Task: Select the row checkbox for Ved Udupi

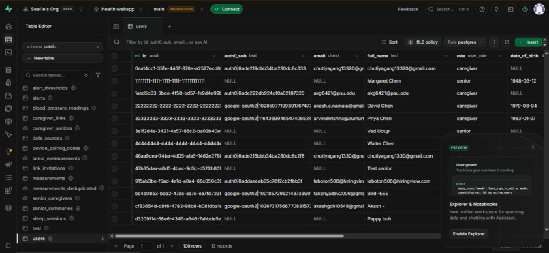Action: (x=114, y=131)
